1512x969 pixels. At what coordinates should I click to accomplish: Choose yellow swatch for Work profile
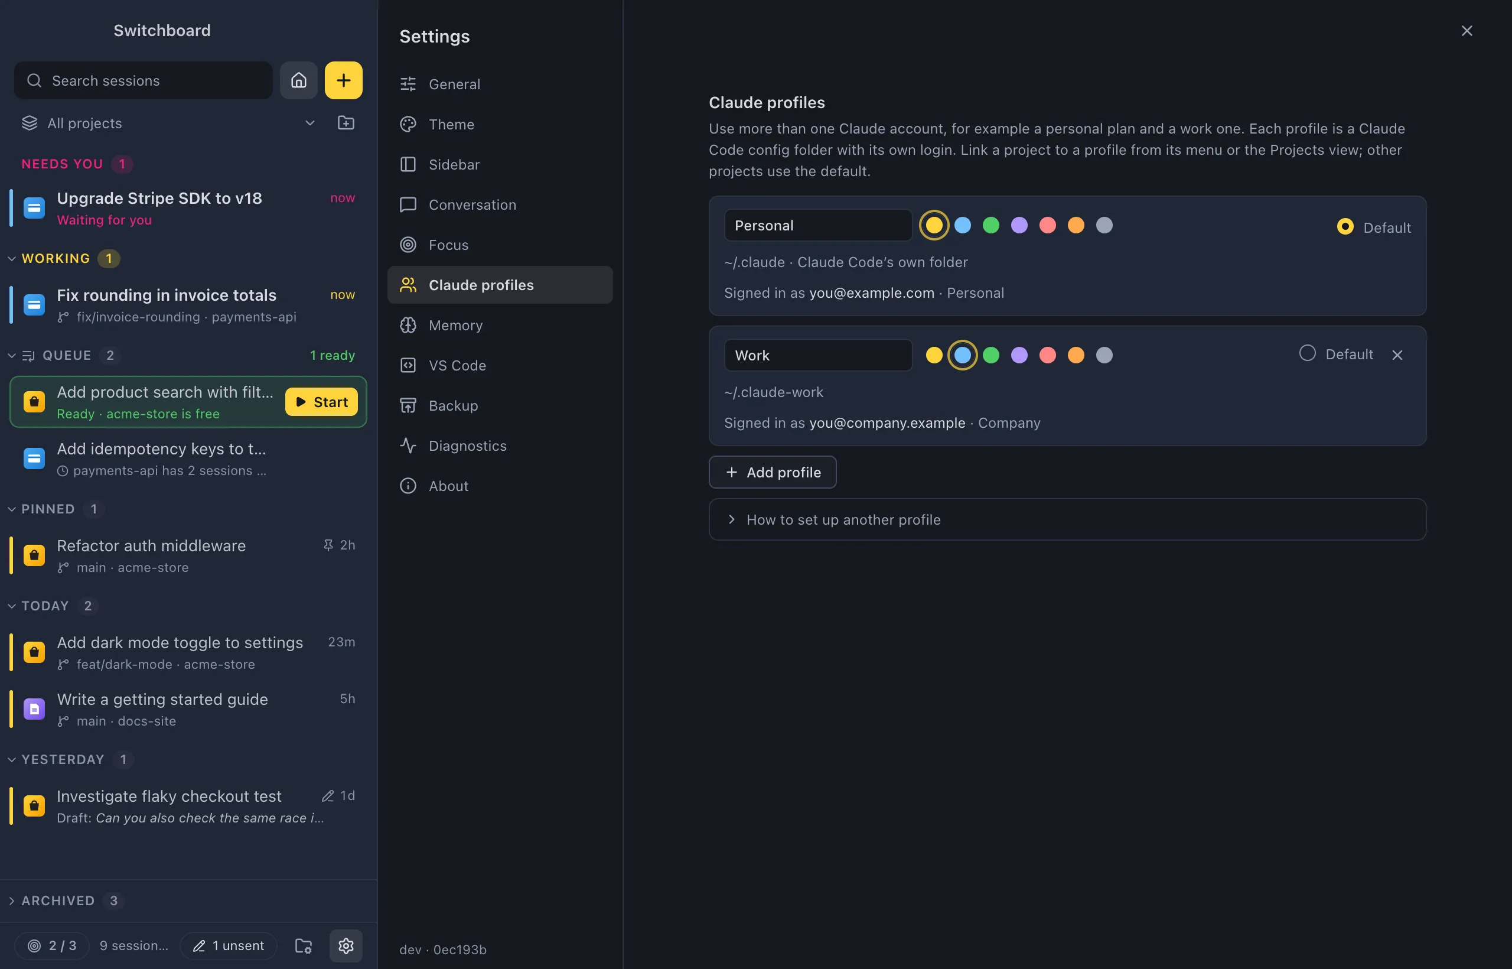pyautogui.click(x=934, y=356)
